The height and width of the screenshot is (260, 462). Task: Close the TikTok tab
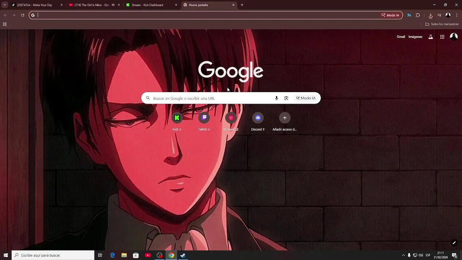61,5
